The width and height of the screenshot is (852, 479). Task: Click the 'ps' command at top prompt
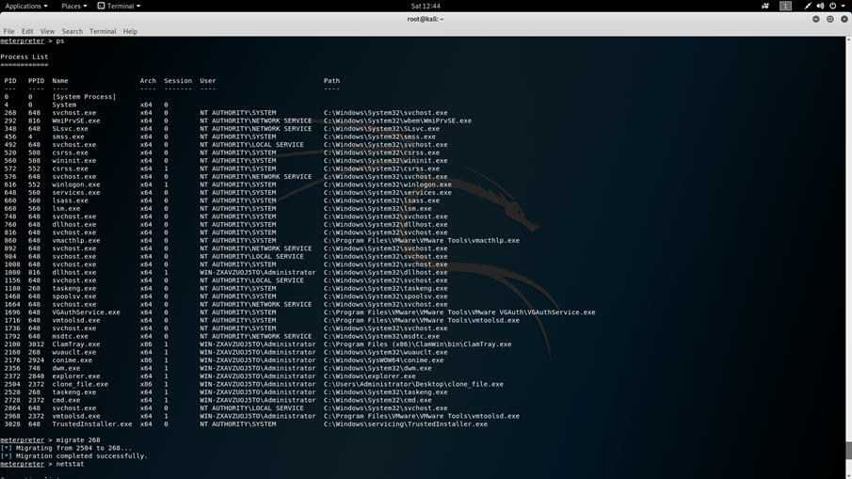[x=59, y=40]
